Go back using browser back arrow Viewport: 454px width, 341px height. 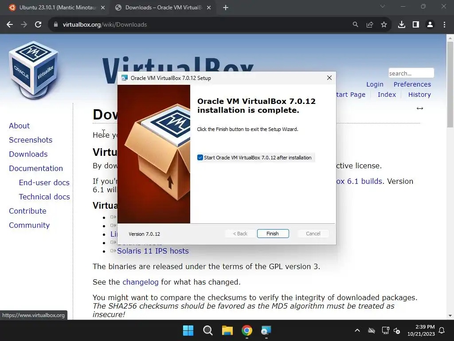pos(10,25)
